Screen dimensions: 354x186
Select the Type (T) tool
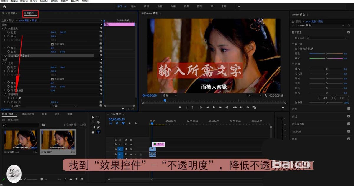[x=98, y=132]
